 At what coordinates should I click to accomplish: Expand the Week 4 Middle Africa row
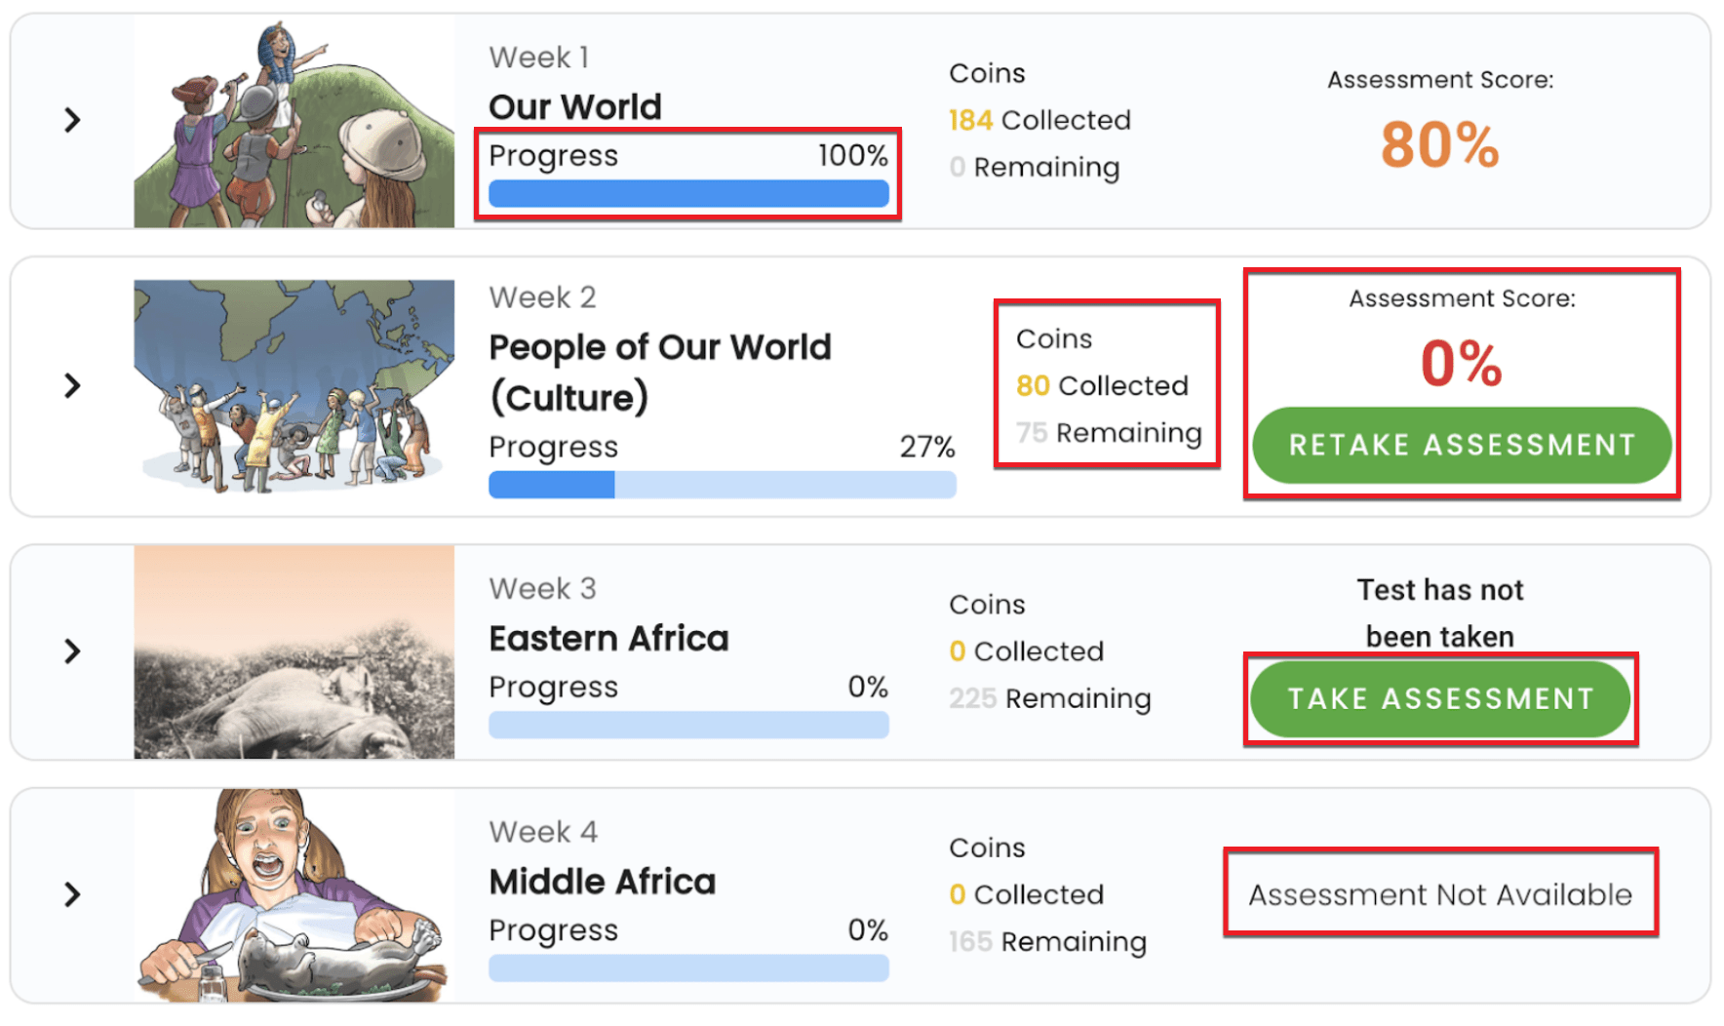pos(72,893)
